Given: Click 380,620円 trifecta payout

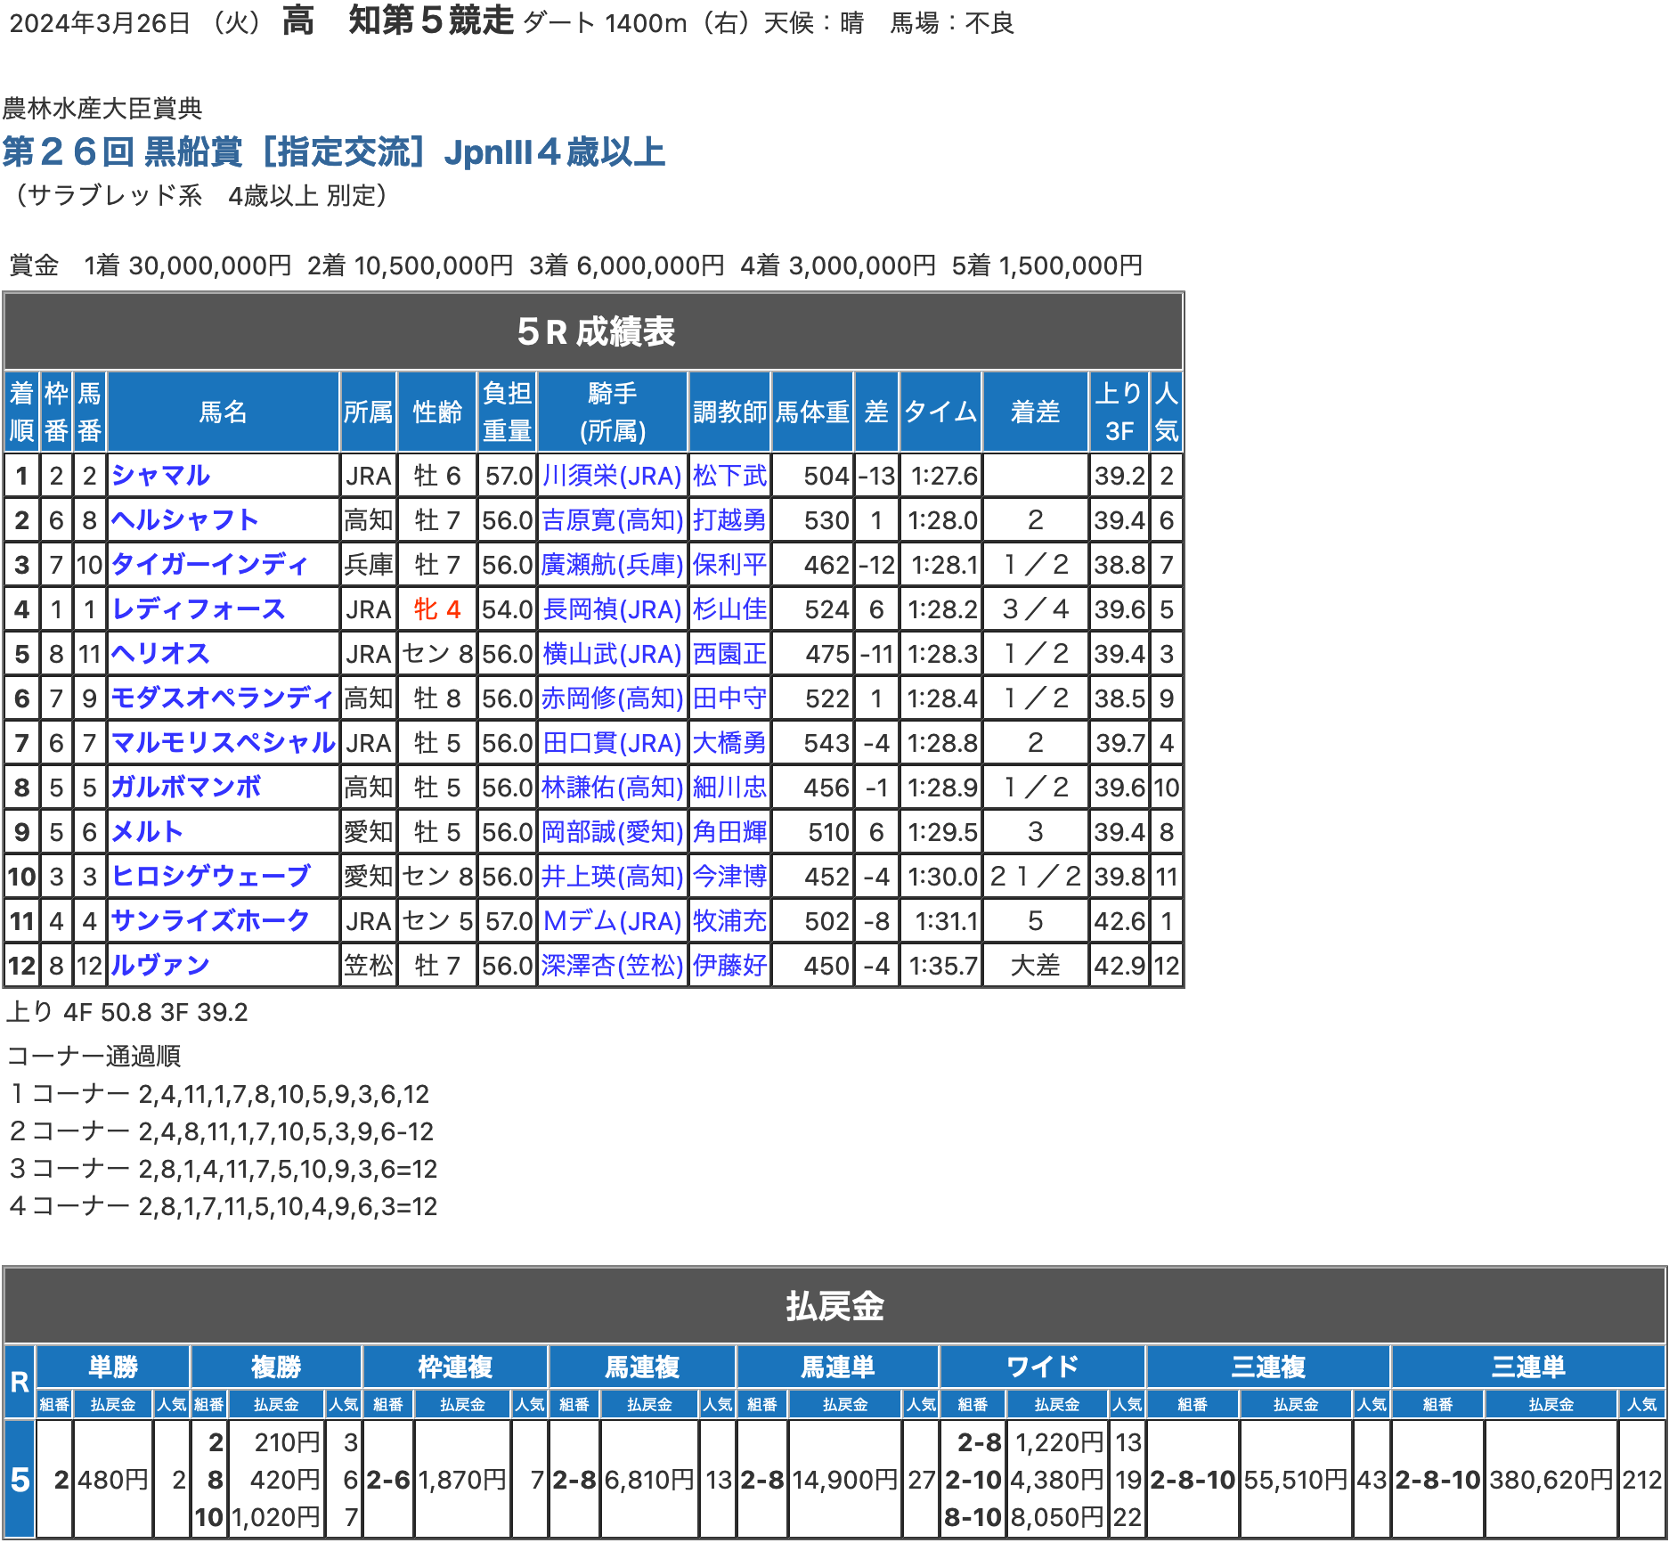Looking at the screenshot, I should [1551, 1480].
